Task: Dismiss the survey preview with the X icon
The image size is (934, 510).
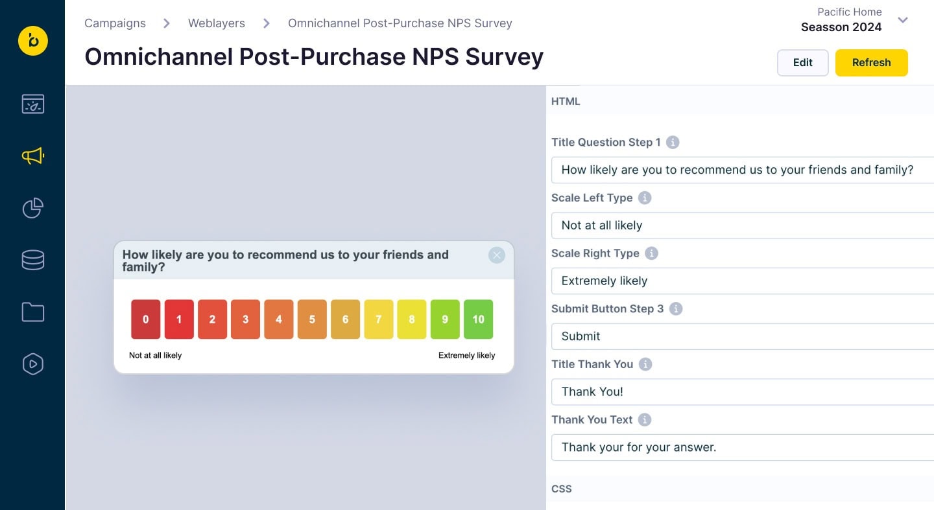Action: pos(497,255)
